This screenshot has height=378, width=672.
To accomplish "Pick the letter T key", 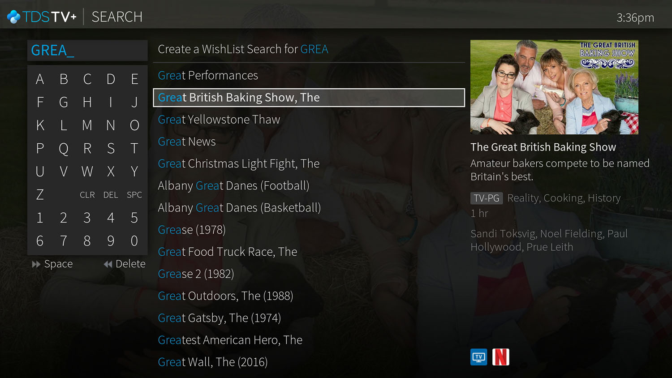I will tap(134, 149).
